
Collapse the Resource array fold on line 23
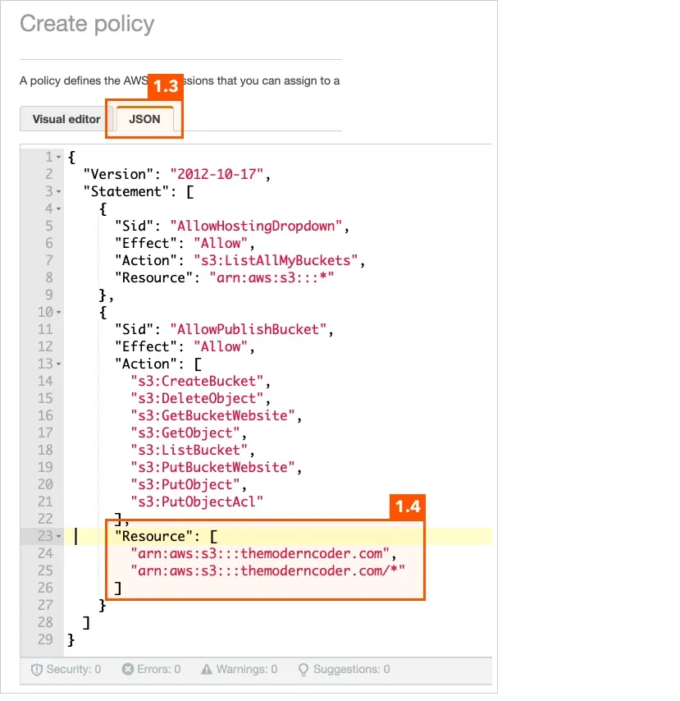[x=58, y=536]
